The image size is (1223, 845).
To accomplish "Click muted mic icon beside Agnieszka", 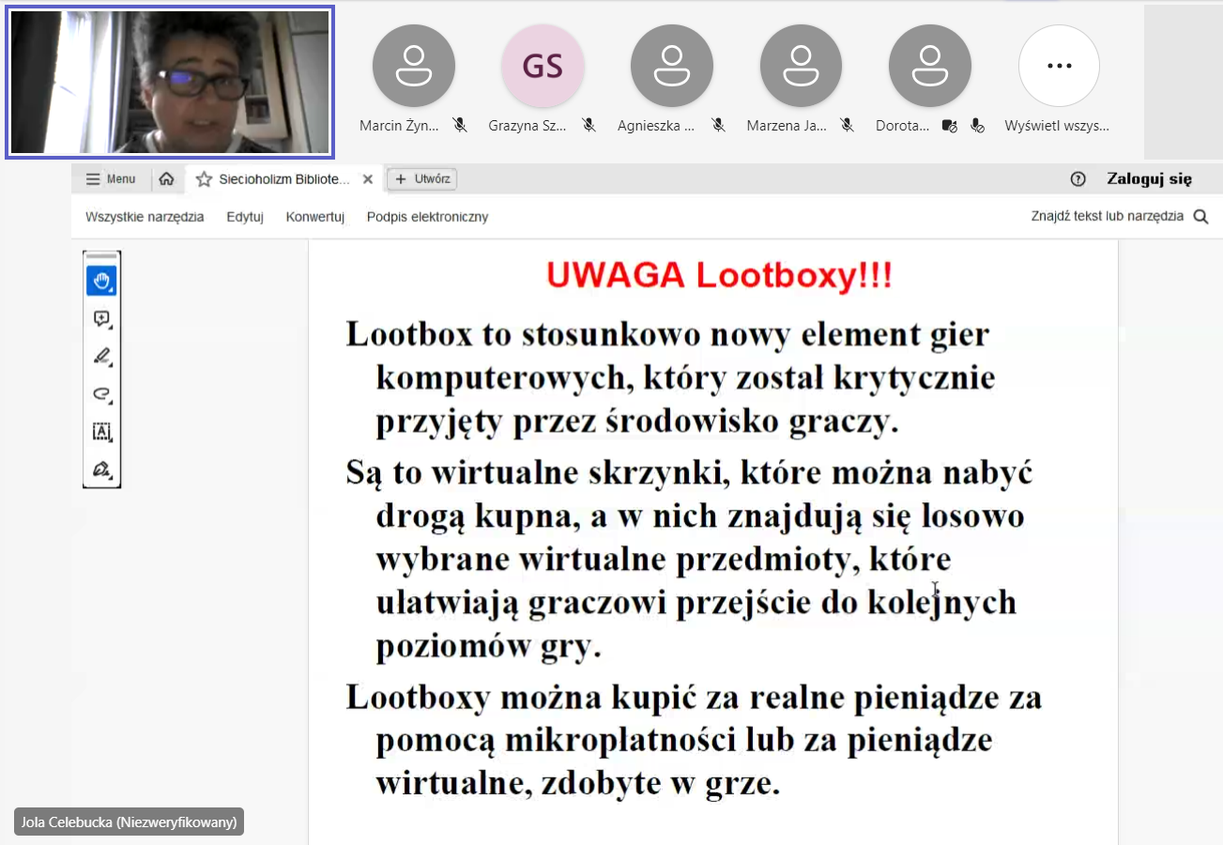I will pyautogui.click(x=718, y=125).
